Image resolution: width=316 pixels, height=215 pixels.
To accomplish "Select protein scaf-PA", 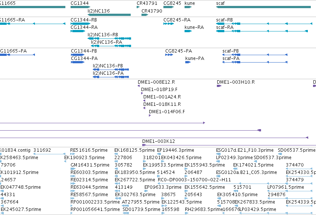I will click(255, 62).
